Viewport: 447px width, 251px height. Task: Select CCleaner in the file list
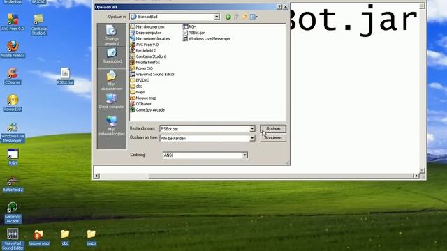[x=141, y=104]
